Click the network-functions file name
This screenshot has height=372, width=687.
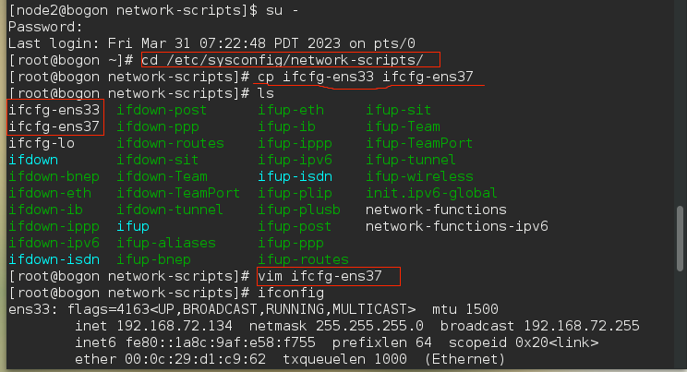436,210
